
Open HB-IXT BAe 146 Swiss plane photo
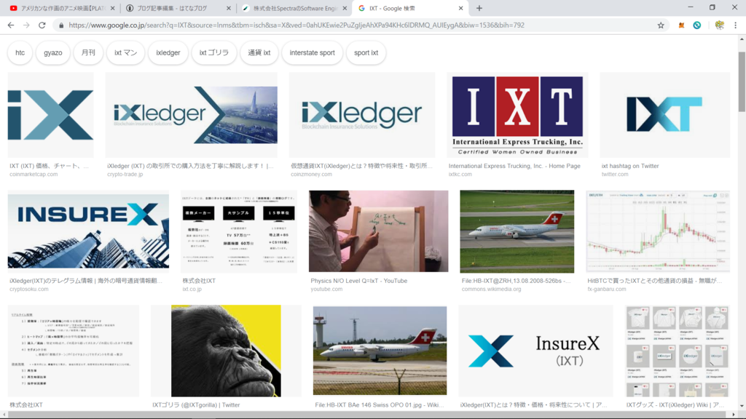click(380, 351)
